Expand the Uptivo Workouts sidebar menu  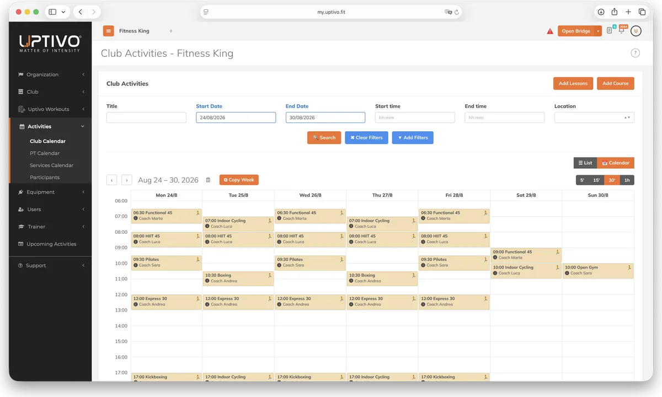[x=50, y=109]
